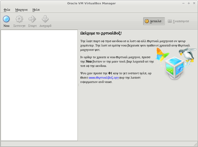Select the Δεταιλσ view button
The image size is (198, 147).
154,21
